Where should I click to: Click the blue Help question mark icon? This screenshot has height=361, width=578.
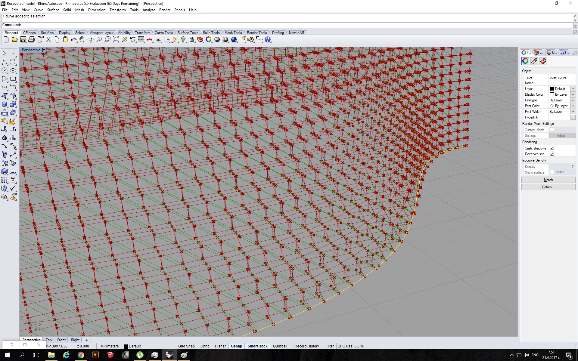268,39
